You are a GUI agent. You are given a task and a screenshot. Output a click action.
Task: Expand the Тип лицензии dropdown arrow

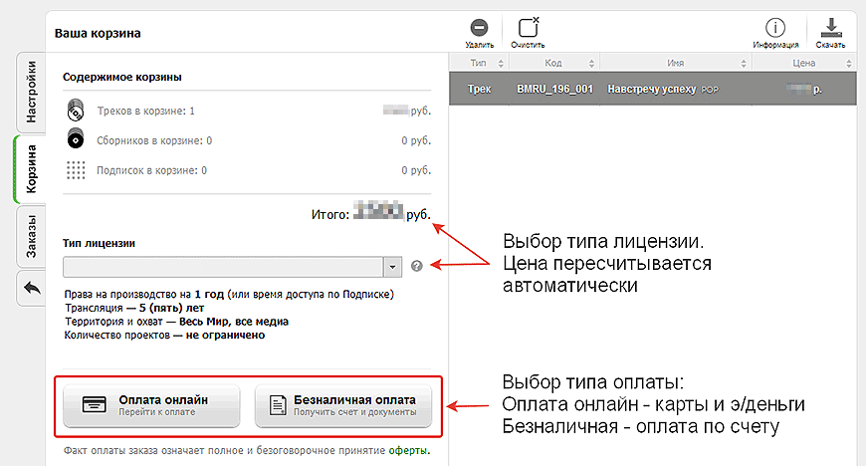click(x=392, y=267)
